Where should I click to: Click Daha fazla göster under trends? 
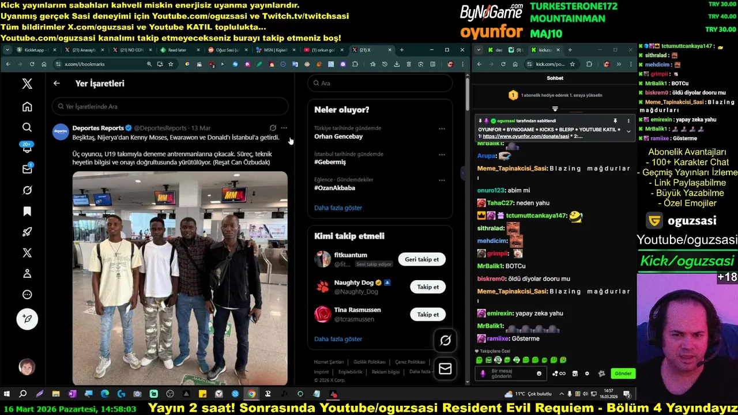[x=338, y=208]
